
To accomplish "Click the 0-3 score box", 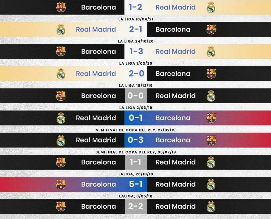I will point(136,140).
